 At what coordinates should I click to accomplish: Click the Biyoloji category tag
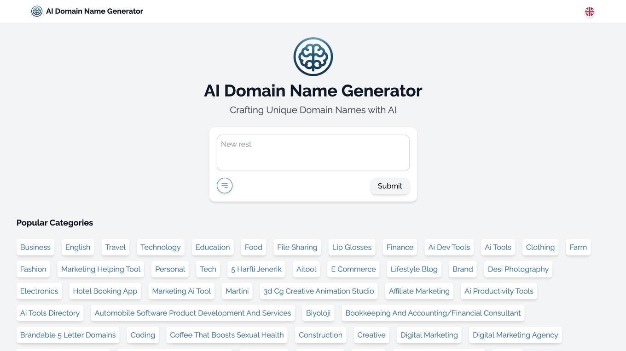click(319, 313)
